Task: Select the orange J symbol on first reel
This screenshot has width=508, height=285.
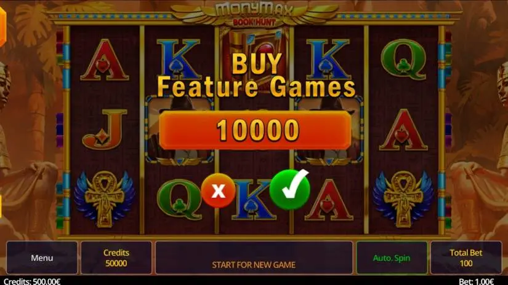Action: point(104,129)
